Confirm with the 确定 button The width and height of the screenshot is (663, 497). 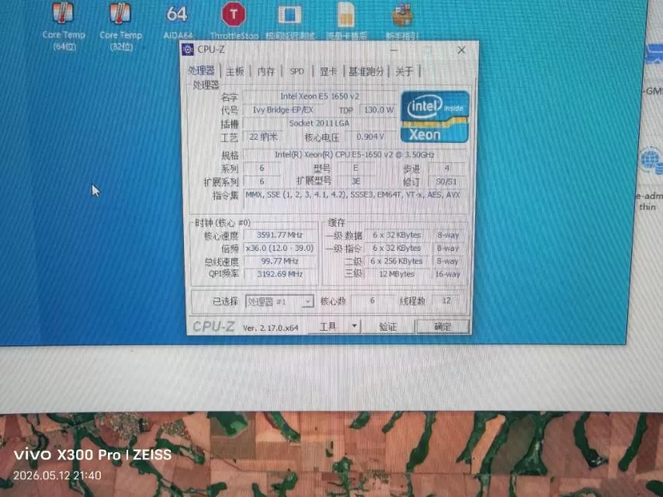443,326
